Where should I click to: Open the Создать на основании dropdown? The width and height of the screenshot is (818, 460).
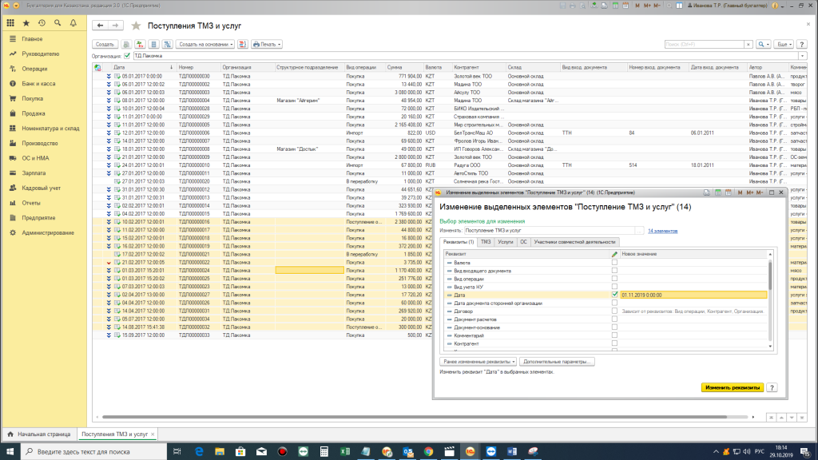(205, 45)
